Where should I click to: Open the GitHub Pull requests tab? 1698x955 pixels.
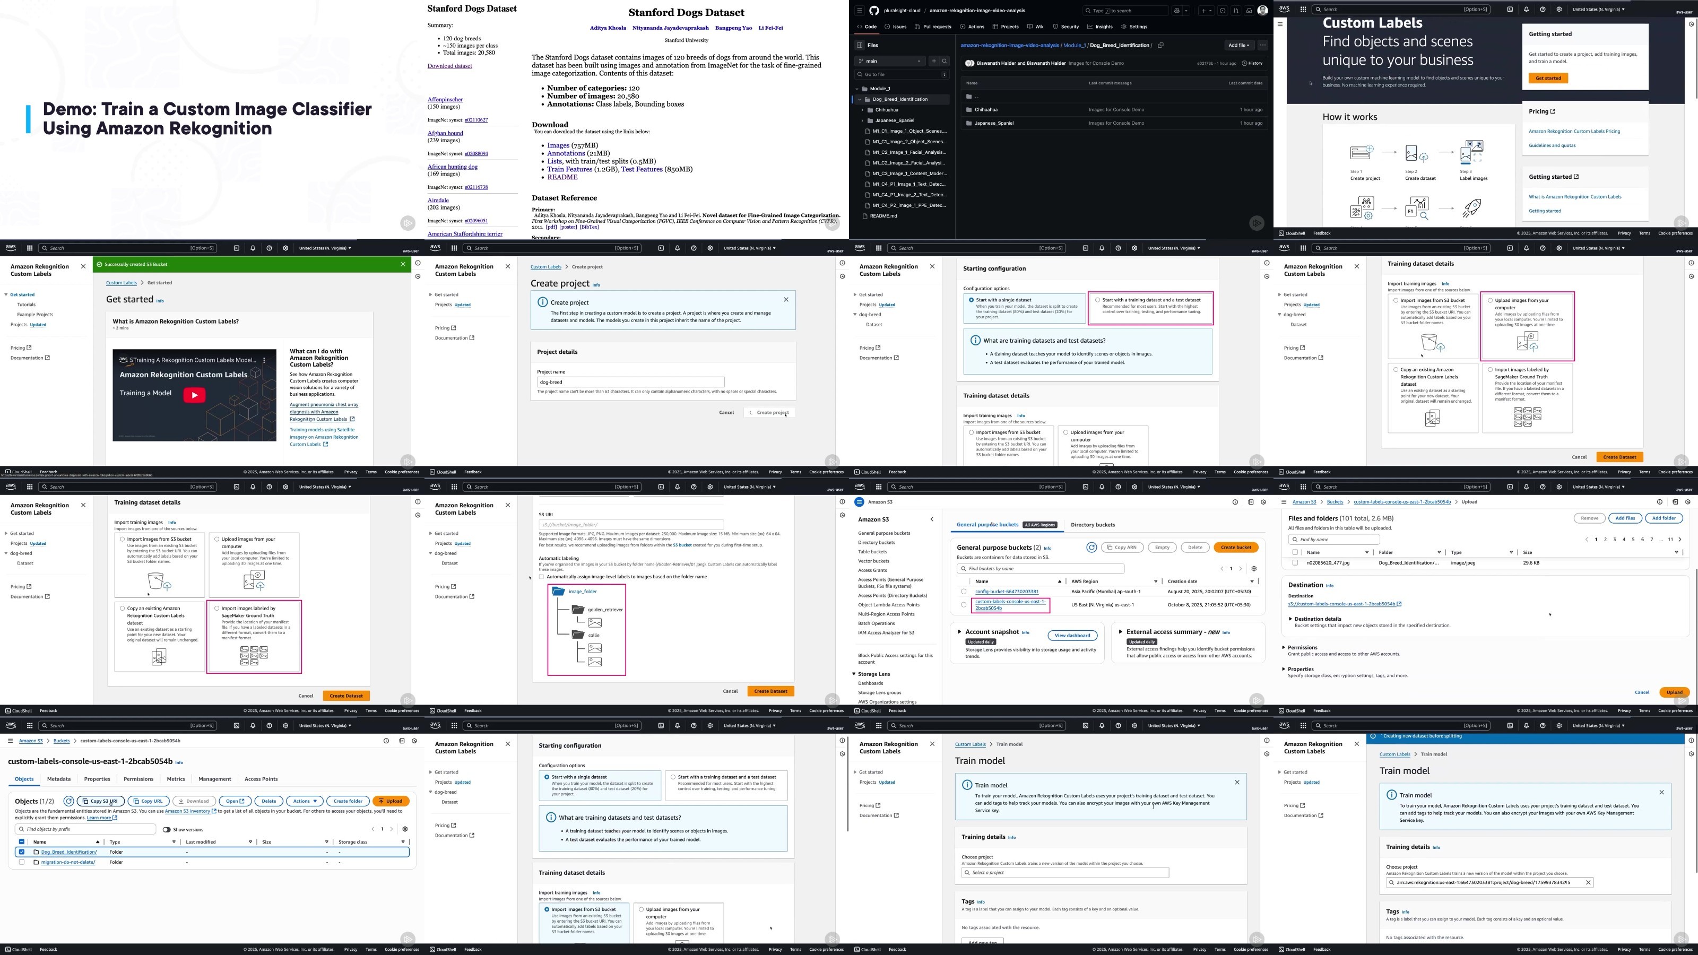point(933,27)
